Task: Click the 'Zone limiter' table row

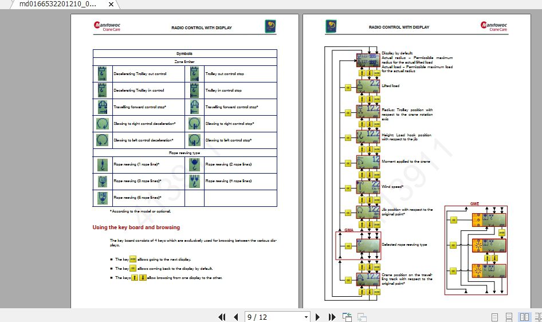Action: [x=184, y=61]
